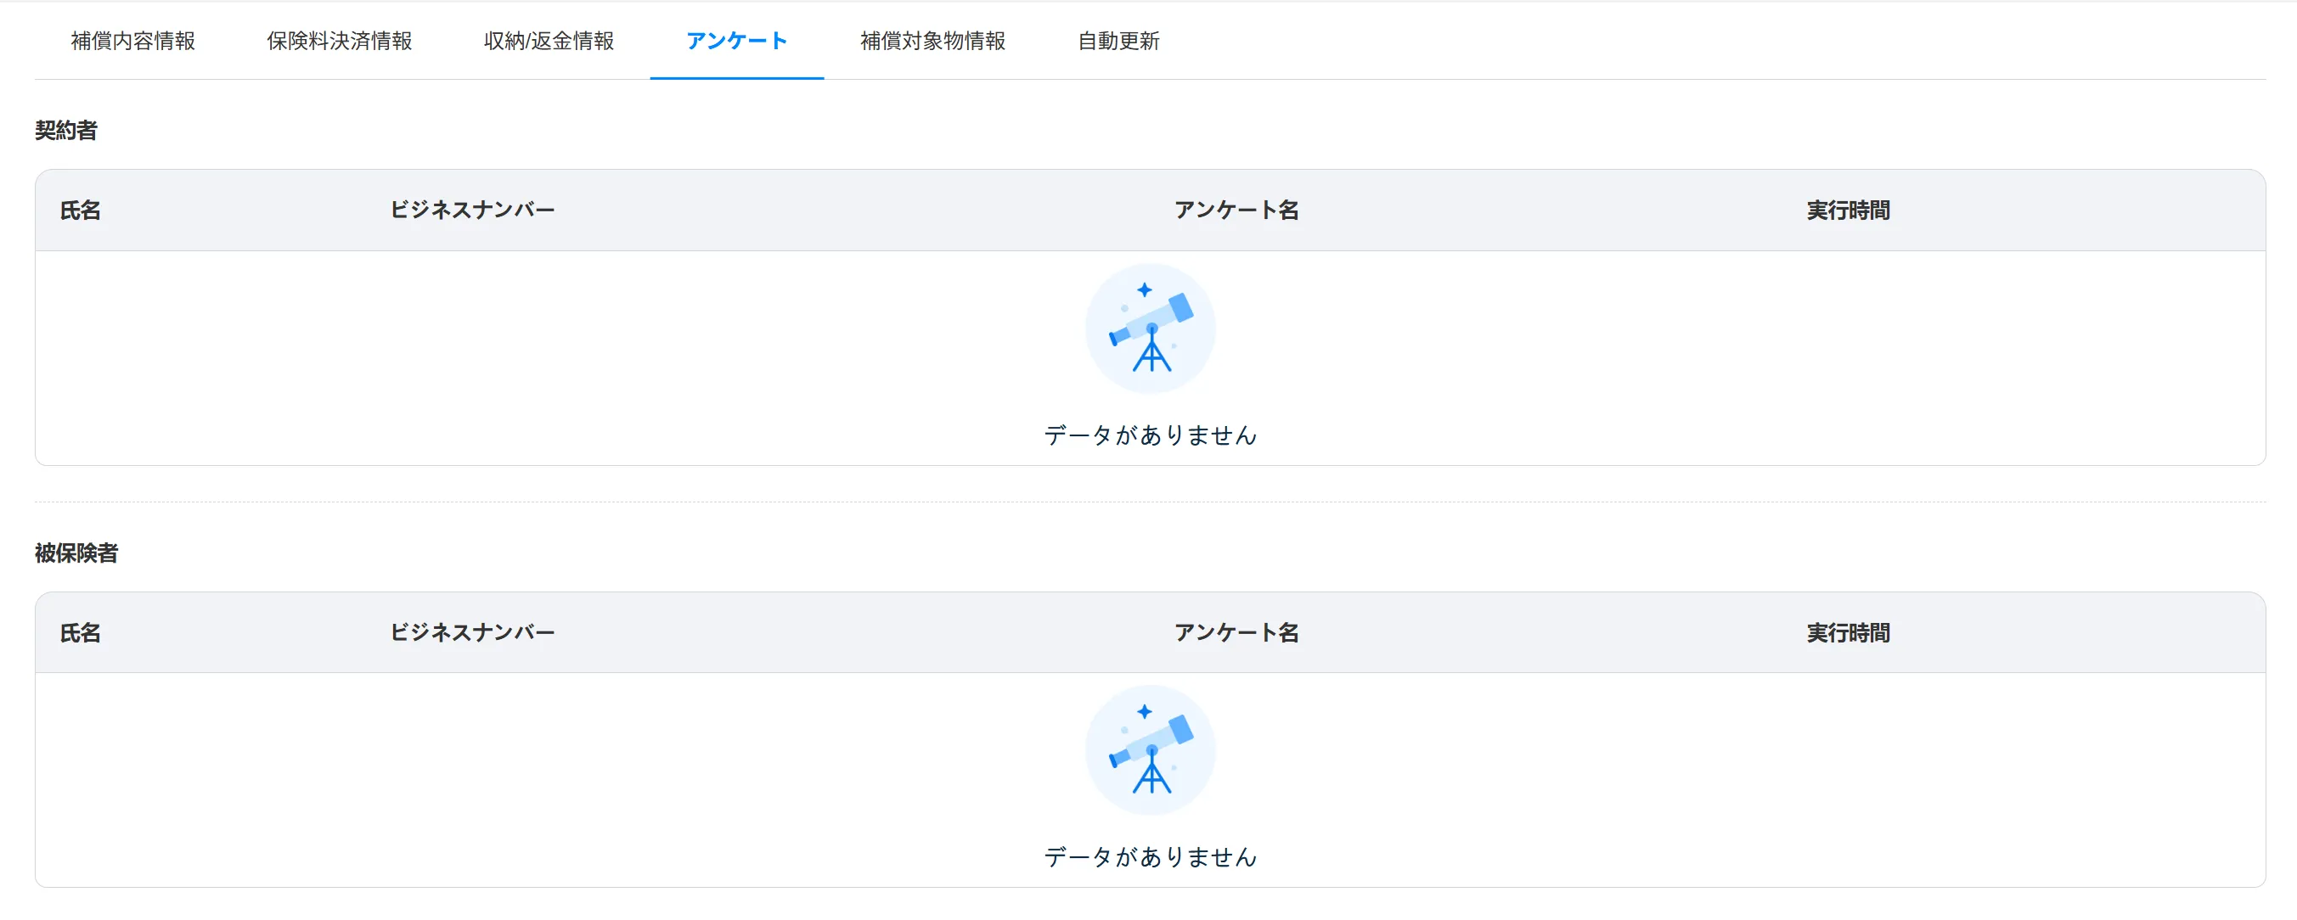Click the 被保険者 section heading
2297x920 pixels.
pyautogui.click(x=76, y=553)
